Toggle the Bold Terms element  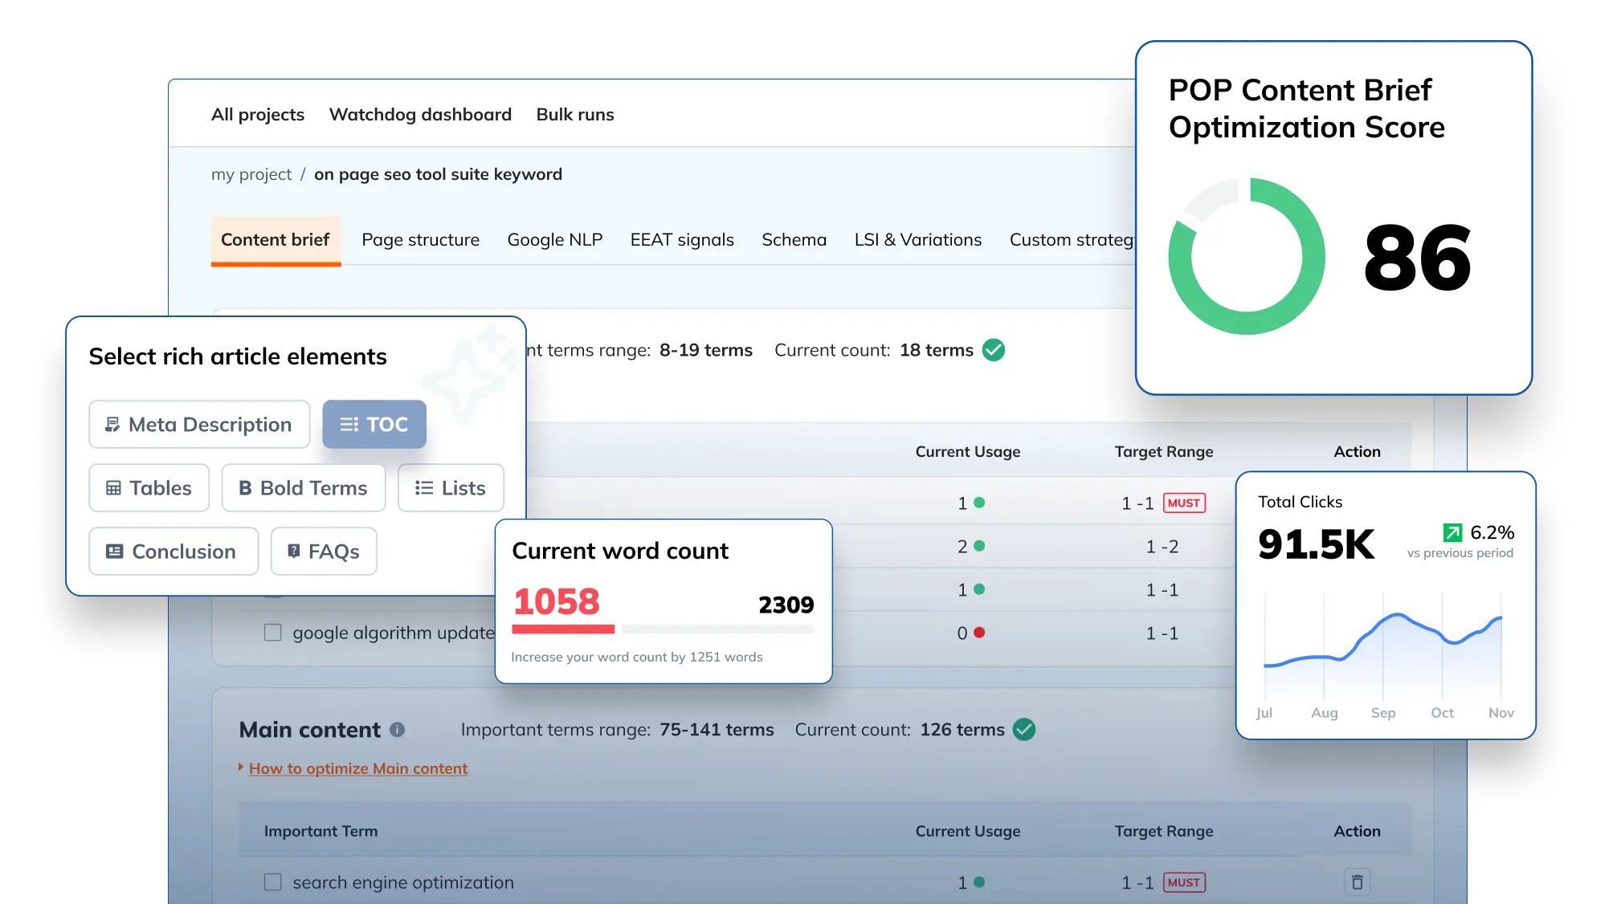(x=304, y=488)
